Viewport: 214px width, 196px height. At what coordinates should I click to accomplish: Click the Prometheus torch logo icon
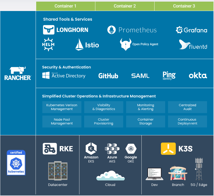(111, 30)
